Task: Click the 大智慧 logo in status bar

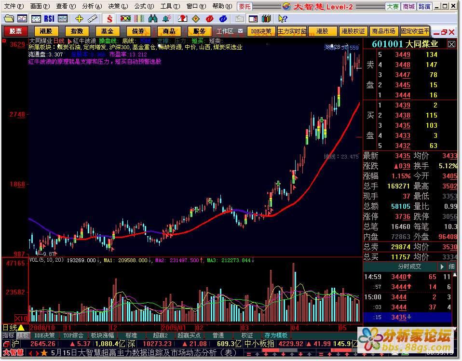Action: (x=13, y=352)
